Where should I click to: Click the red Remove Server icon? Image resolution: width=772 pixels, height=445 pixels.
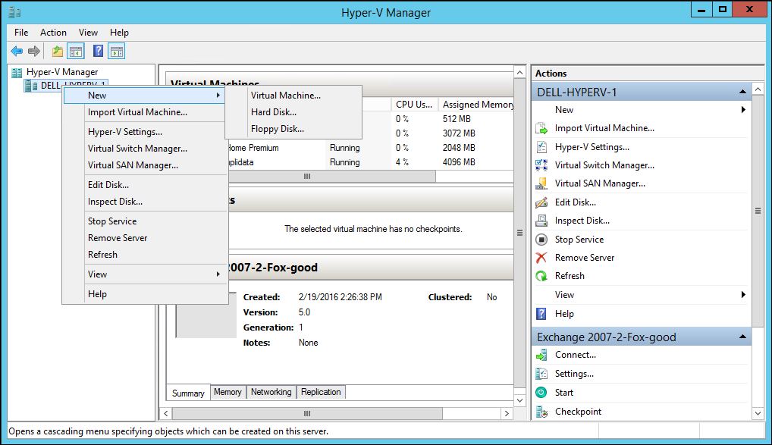pos(541,258)
